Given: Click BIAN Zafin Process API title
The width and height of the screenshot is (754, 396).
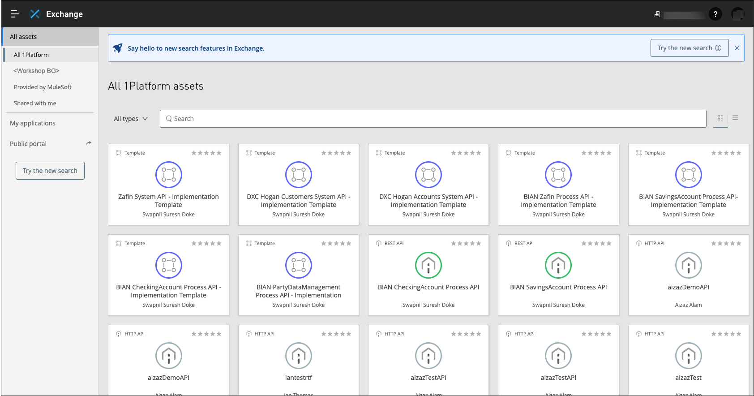Looking at the screenshot, I should coord(558,201).
